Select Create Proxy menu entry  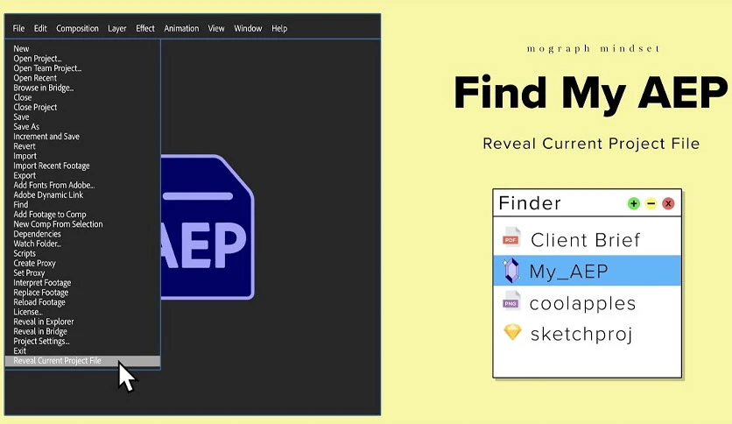[34, 264]
